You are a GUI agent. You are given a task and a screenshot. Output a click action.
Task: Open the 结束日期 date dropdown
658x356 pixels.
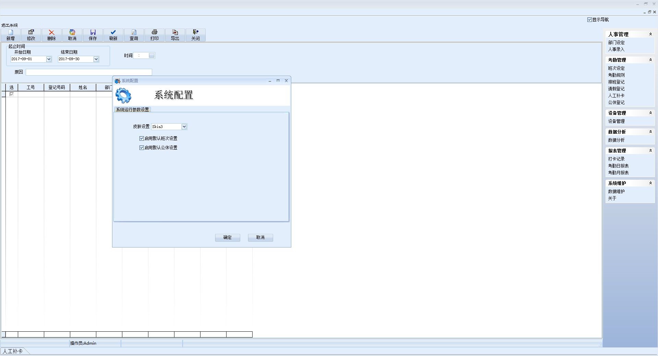96,59
